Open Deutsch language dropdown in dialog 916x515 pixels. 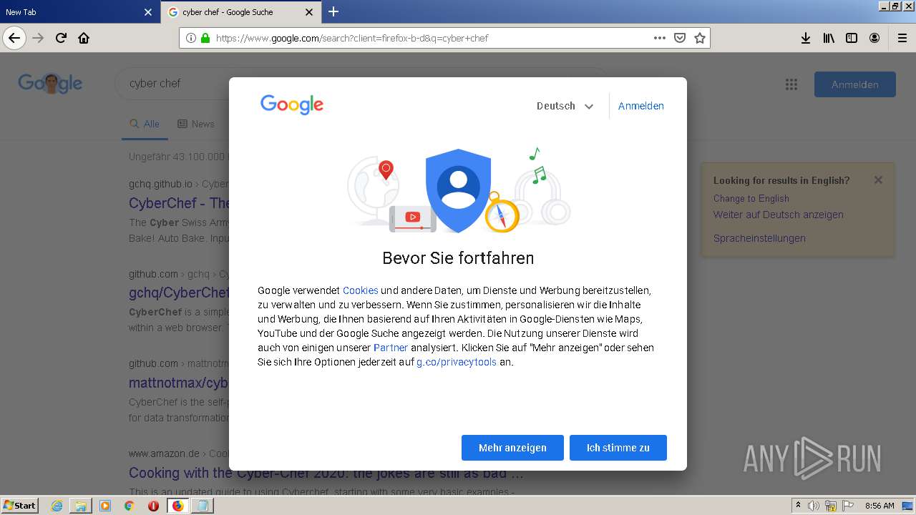565,106
